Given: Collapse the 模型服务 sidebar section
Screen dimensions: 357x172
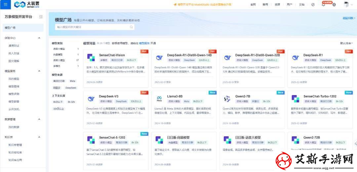Looking at the screenshot, I should (x=39, y=71).
